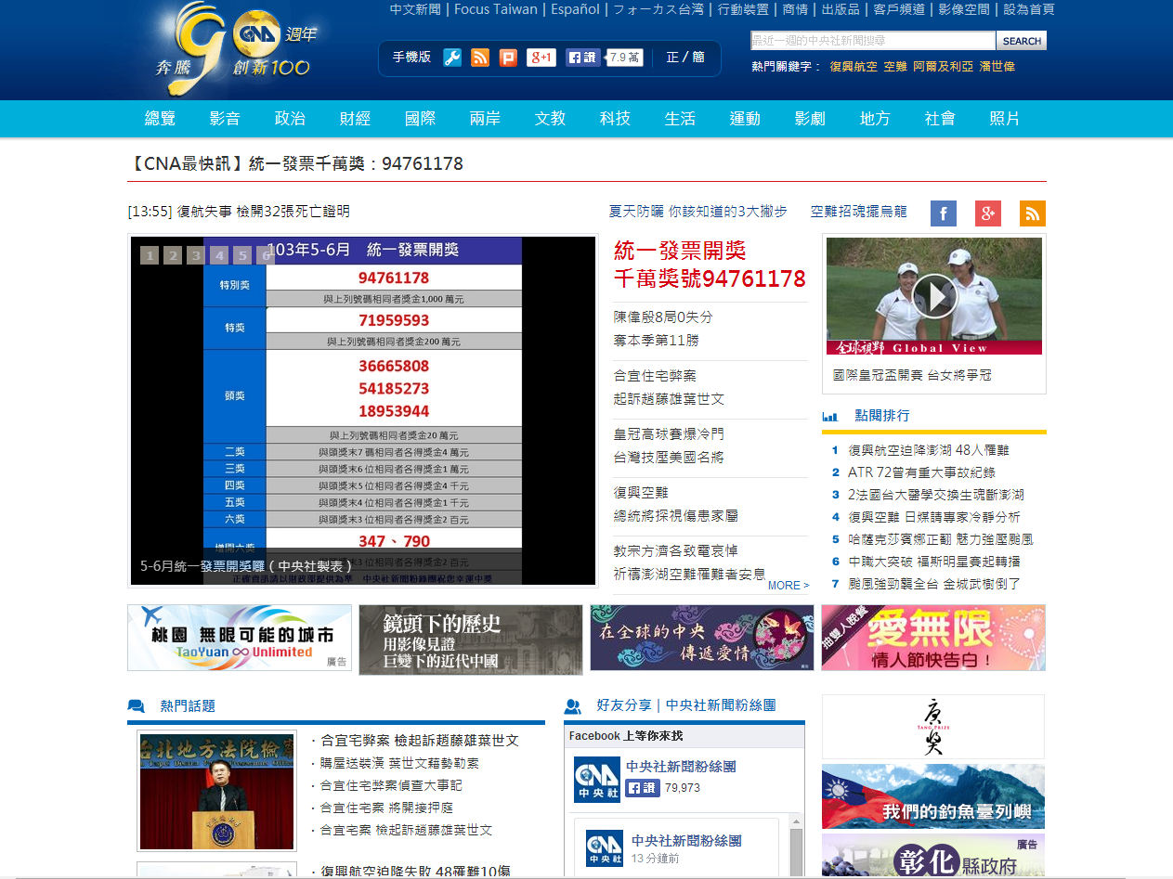The height and width of the screenshot is (879, 1173).
Task: Click the 鏡頭下的歷史 banner
Action: [471, 639]
